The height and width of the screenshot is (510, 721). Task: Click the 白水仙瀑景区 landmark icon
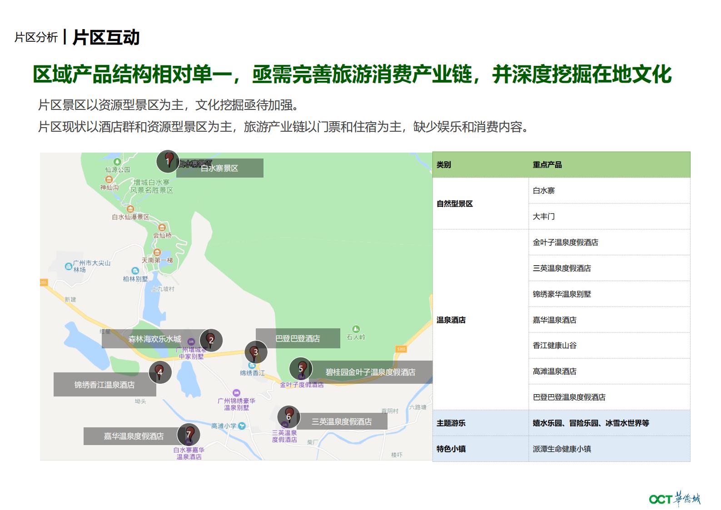tap(130, 209)
